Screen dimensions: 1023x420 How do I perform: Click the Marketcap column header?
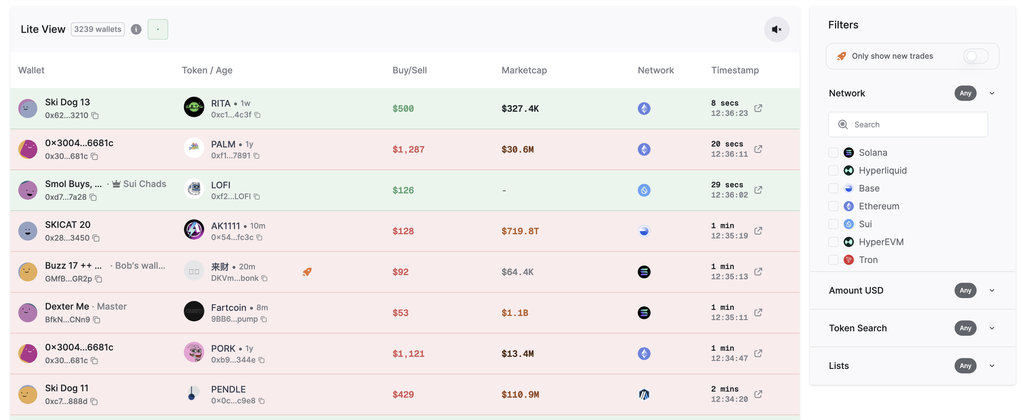524,70
